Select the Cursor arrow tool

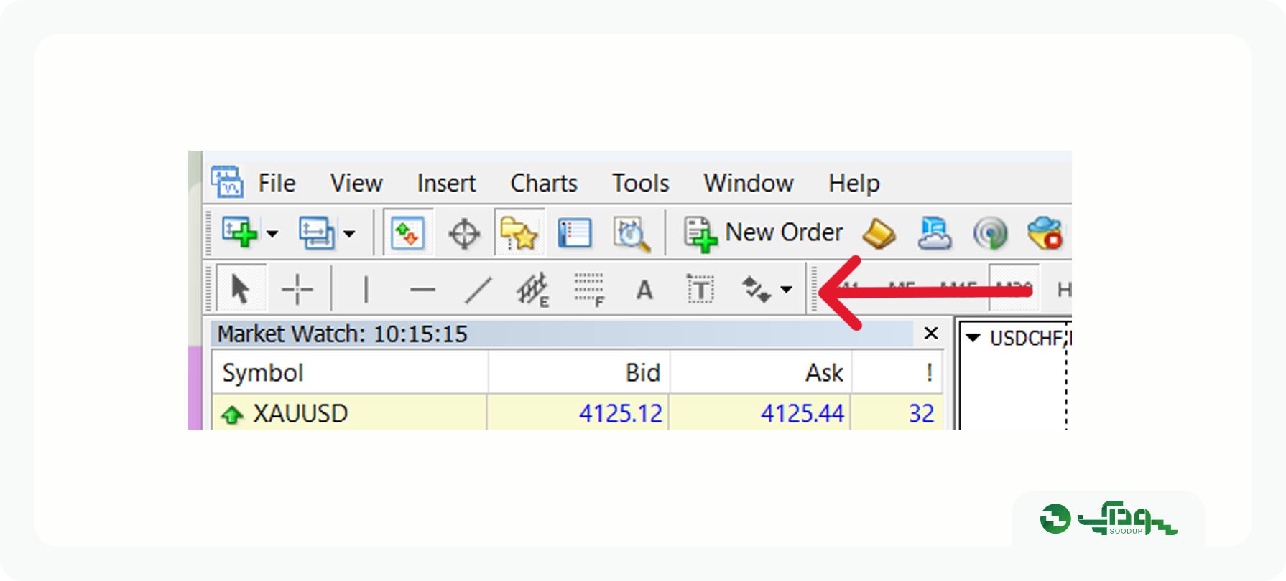(241, 290)
